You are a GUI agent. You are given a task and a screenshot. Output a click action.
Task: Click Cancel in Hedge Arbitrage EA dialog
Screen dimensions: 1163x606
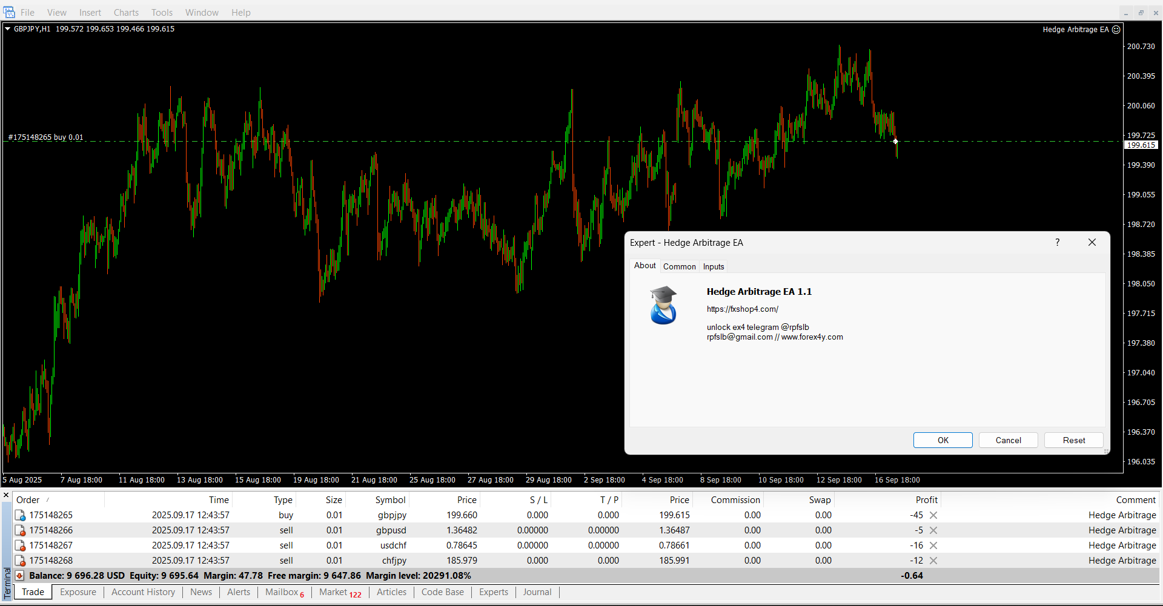coord(1008,440)
